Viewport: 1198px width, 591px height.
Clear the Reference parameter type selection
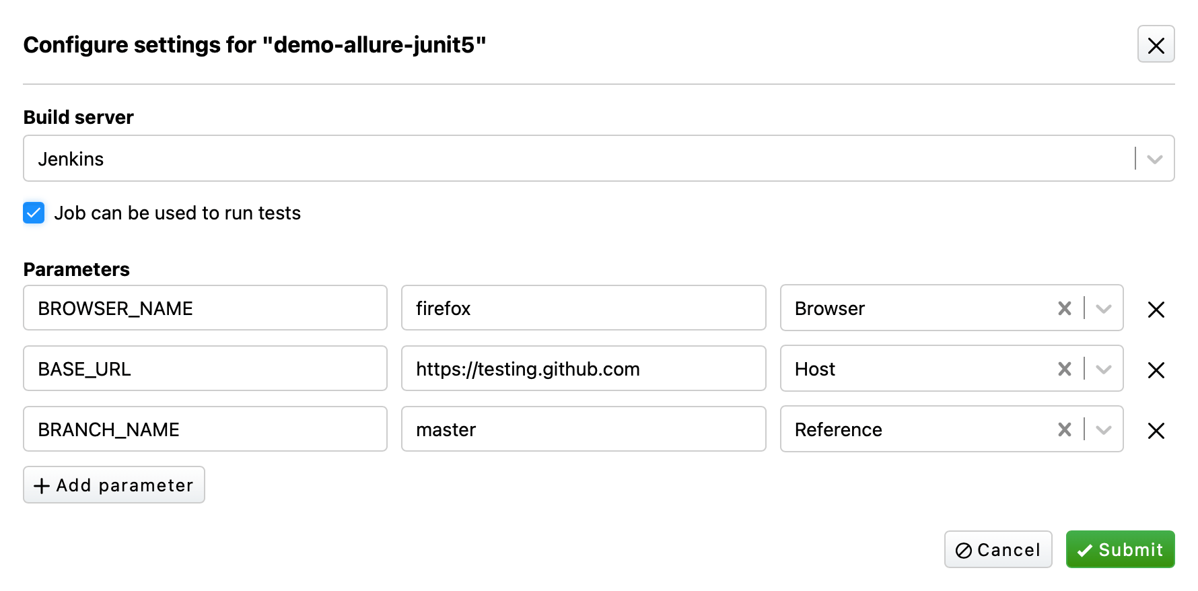(1064, 429)
